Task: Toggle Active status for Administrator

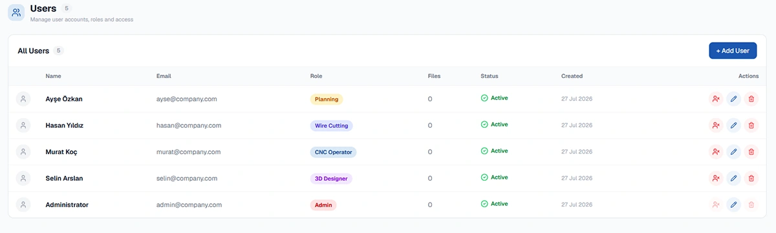Action: (495, 204)
